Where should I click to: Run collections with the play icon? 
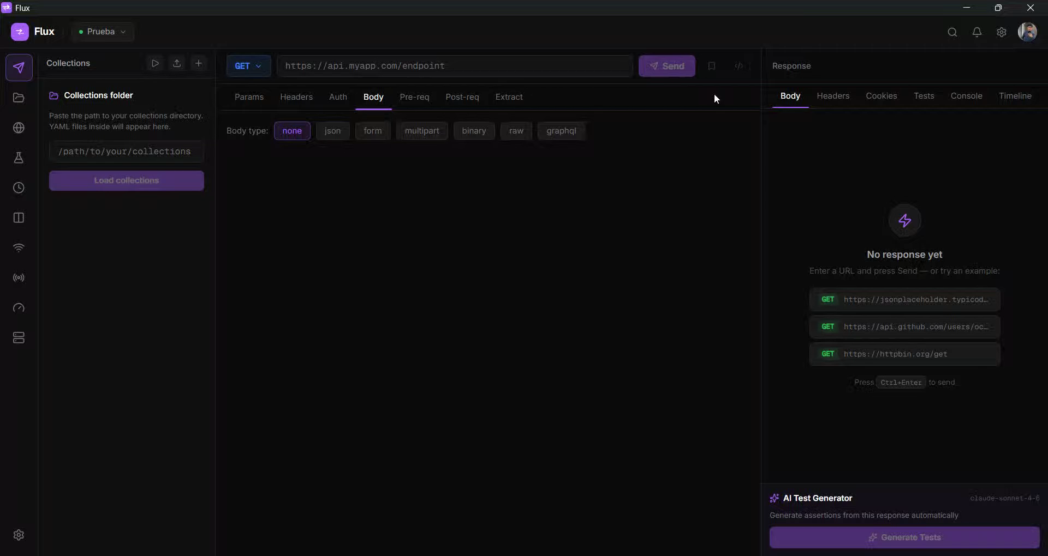click(x=155, y=63)
